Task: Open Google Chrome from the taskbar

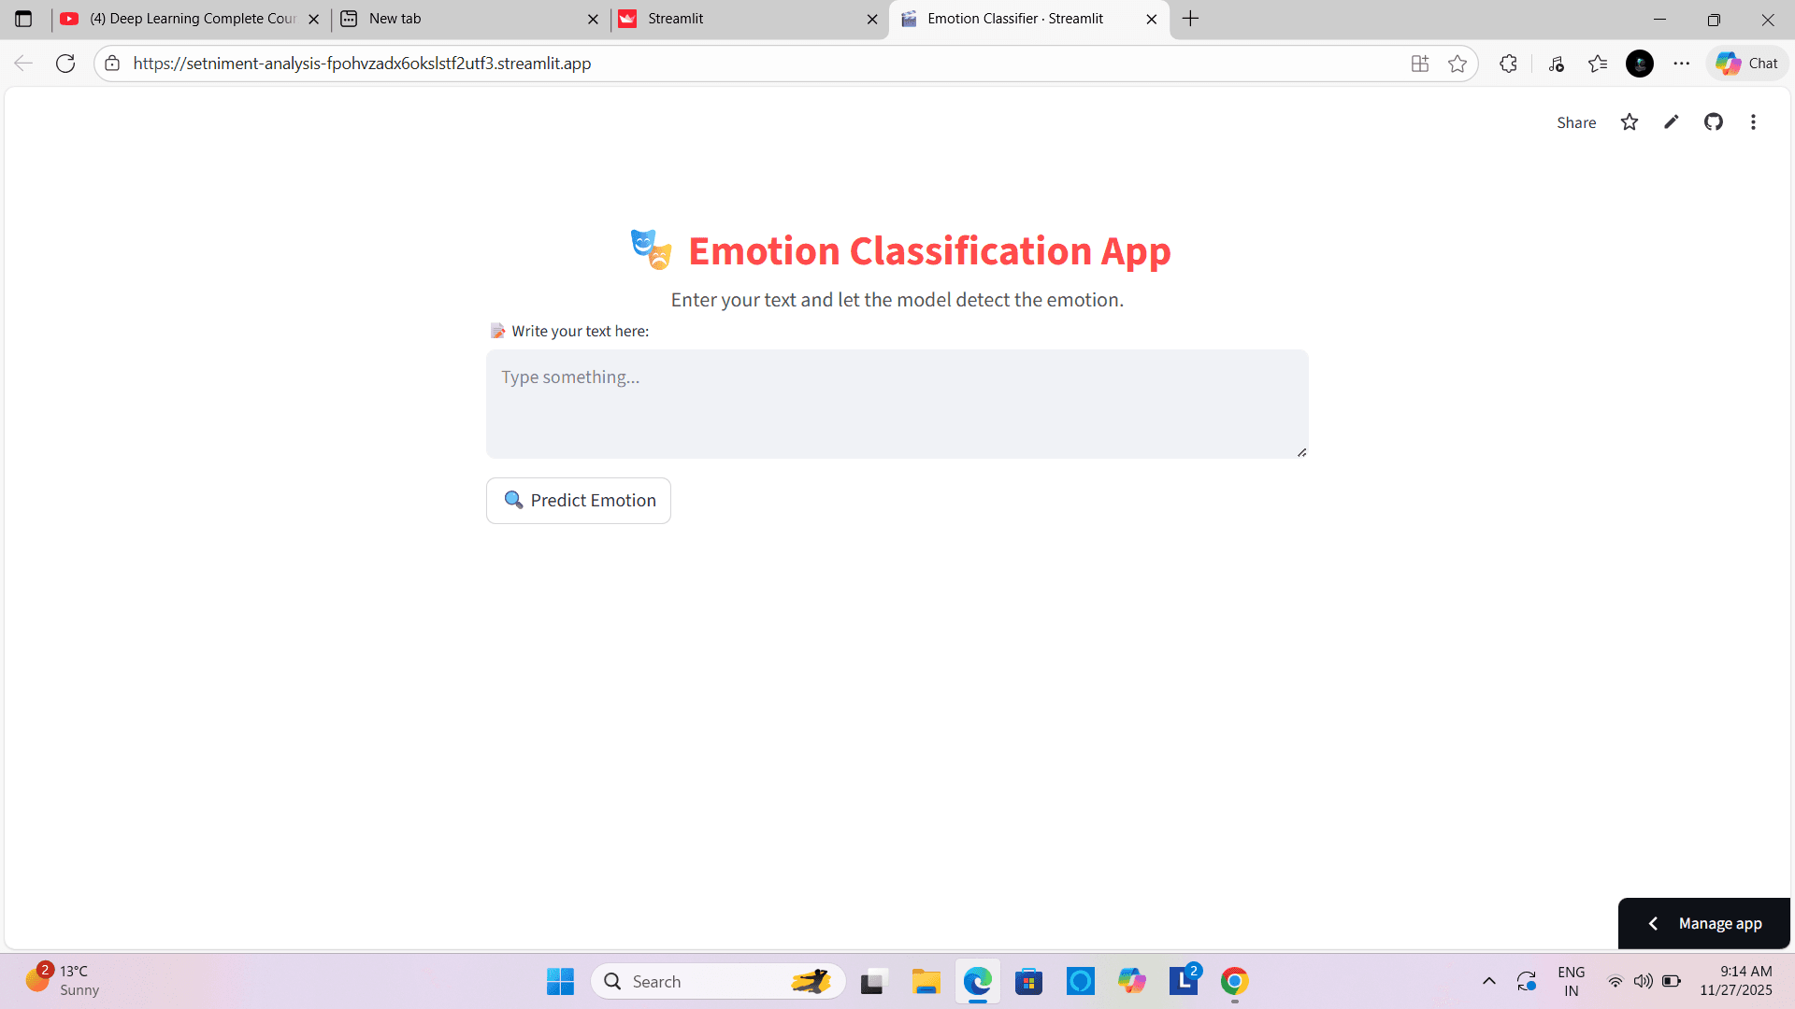Action: coord(1235,981)
